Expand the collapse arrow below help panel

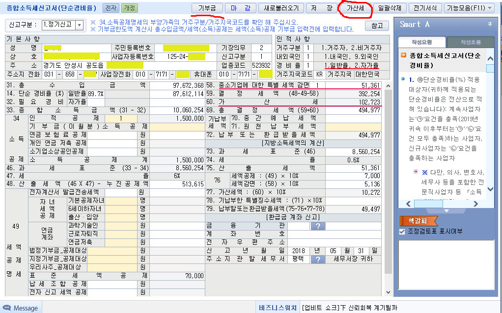446,211
